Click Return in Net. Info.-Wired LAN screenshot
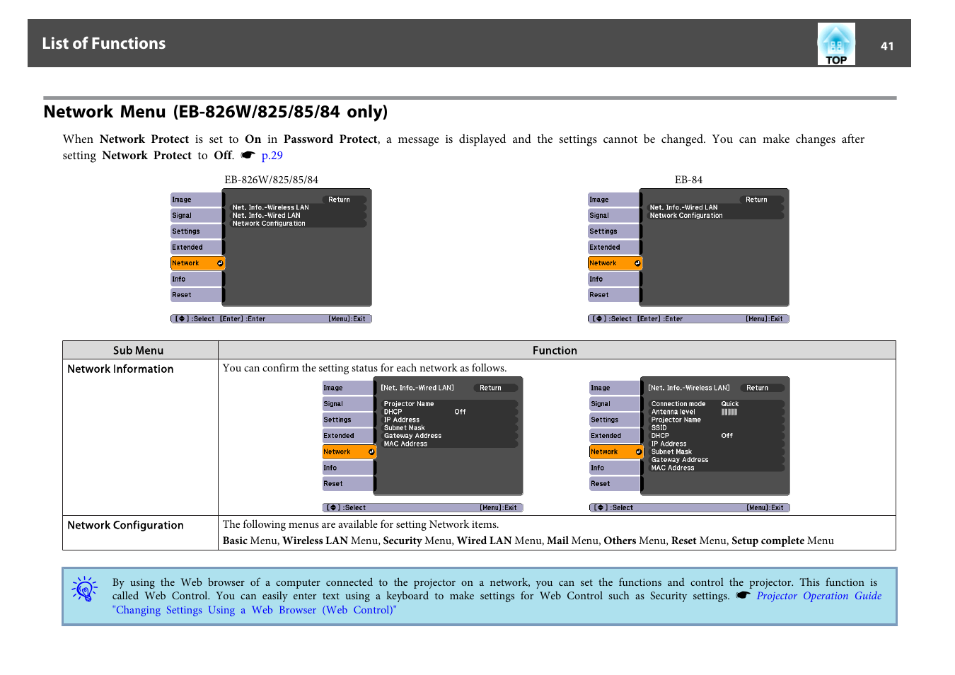 coord(496,388)
